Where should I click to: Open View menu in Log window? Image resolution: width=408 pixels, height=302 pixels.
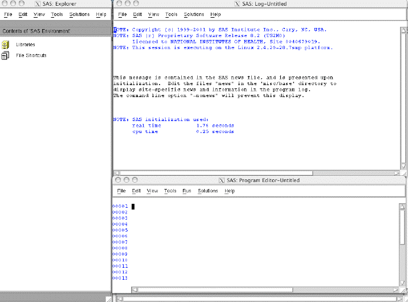(153, 14)
